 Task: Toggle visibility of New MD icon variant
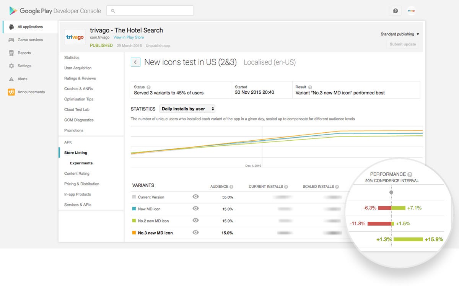(x=195, y=208)
